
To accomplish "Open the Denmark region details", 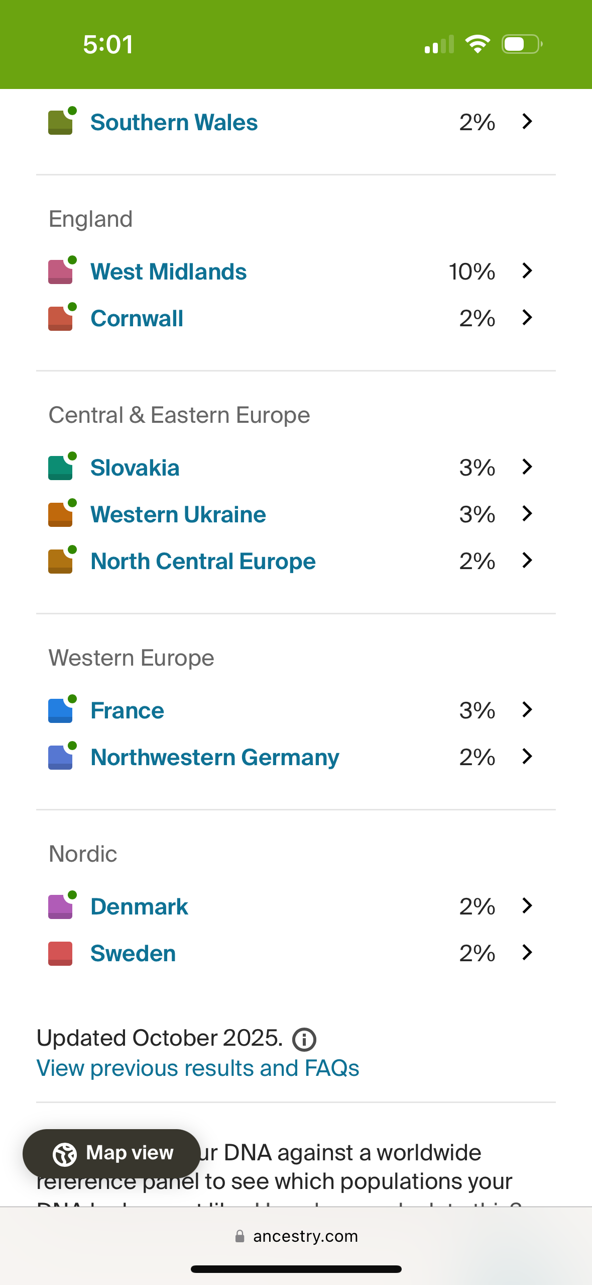I will (139, 906).
